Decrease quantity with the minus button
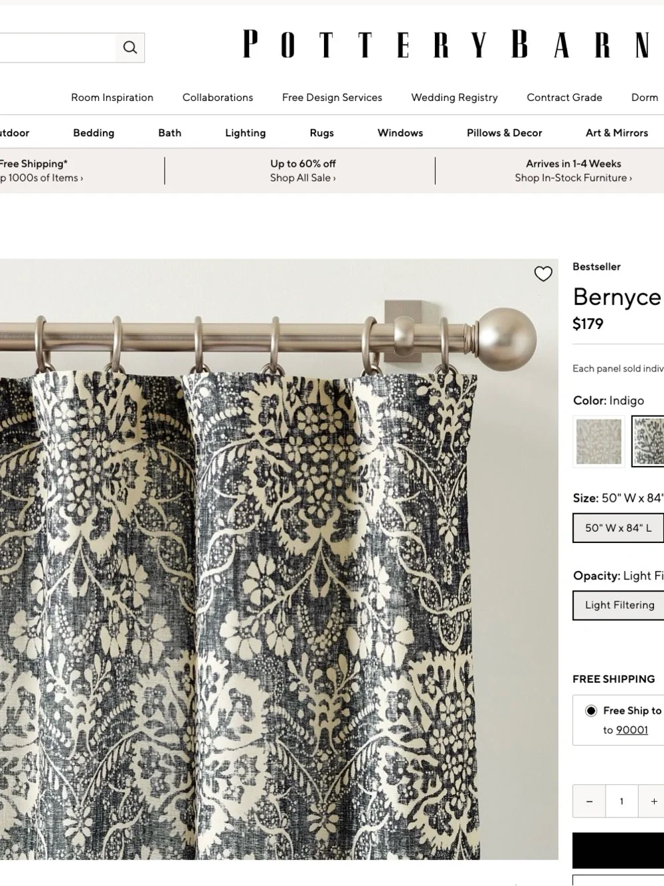The width and height of the screenshot is (664, 886). (589, 801)
